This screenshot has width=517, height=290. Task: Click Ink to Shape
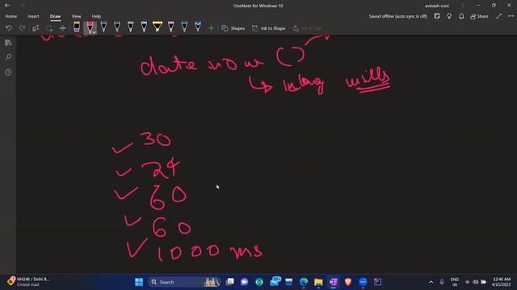(x=269, y=28)
